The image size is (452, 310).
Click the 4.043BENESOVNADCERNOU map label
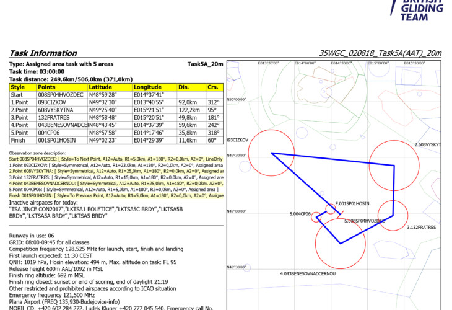pos(308,273)
